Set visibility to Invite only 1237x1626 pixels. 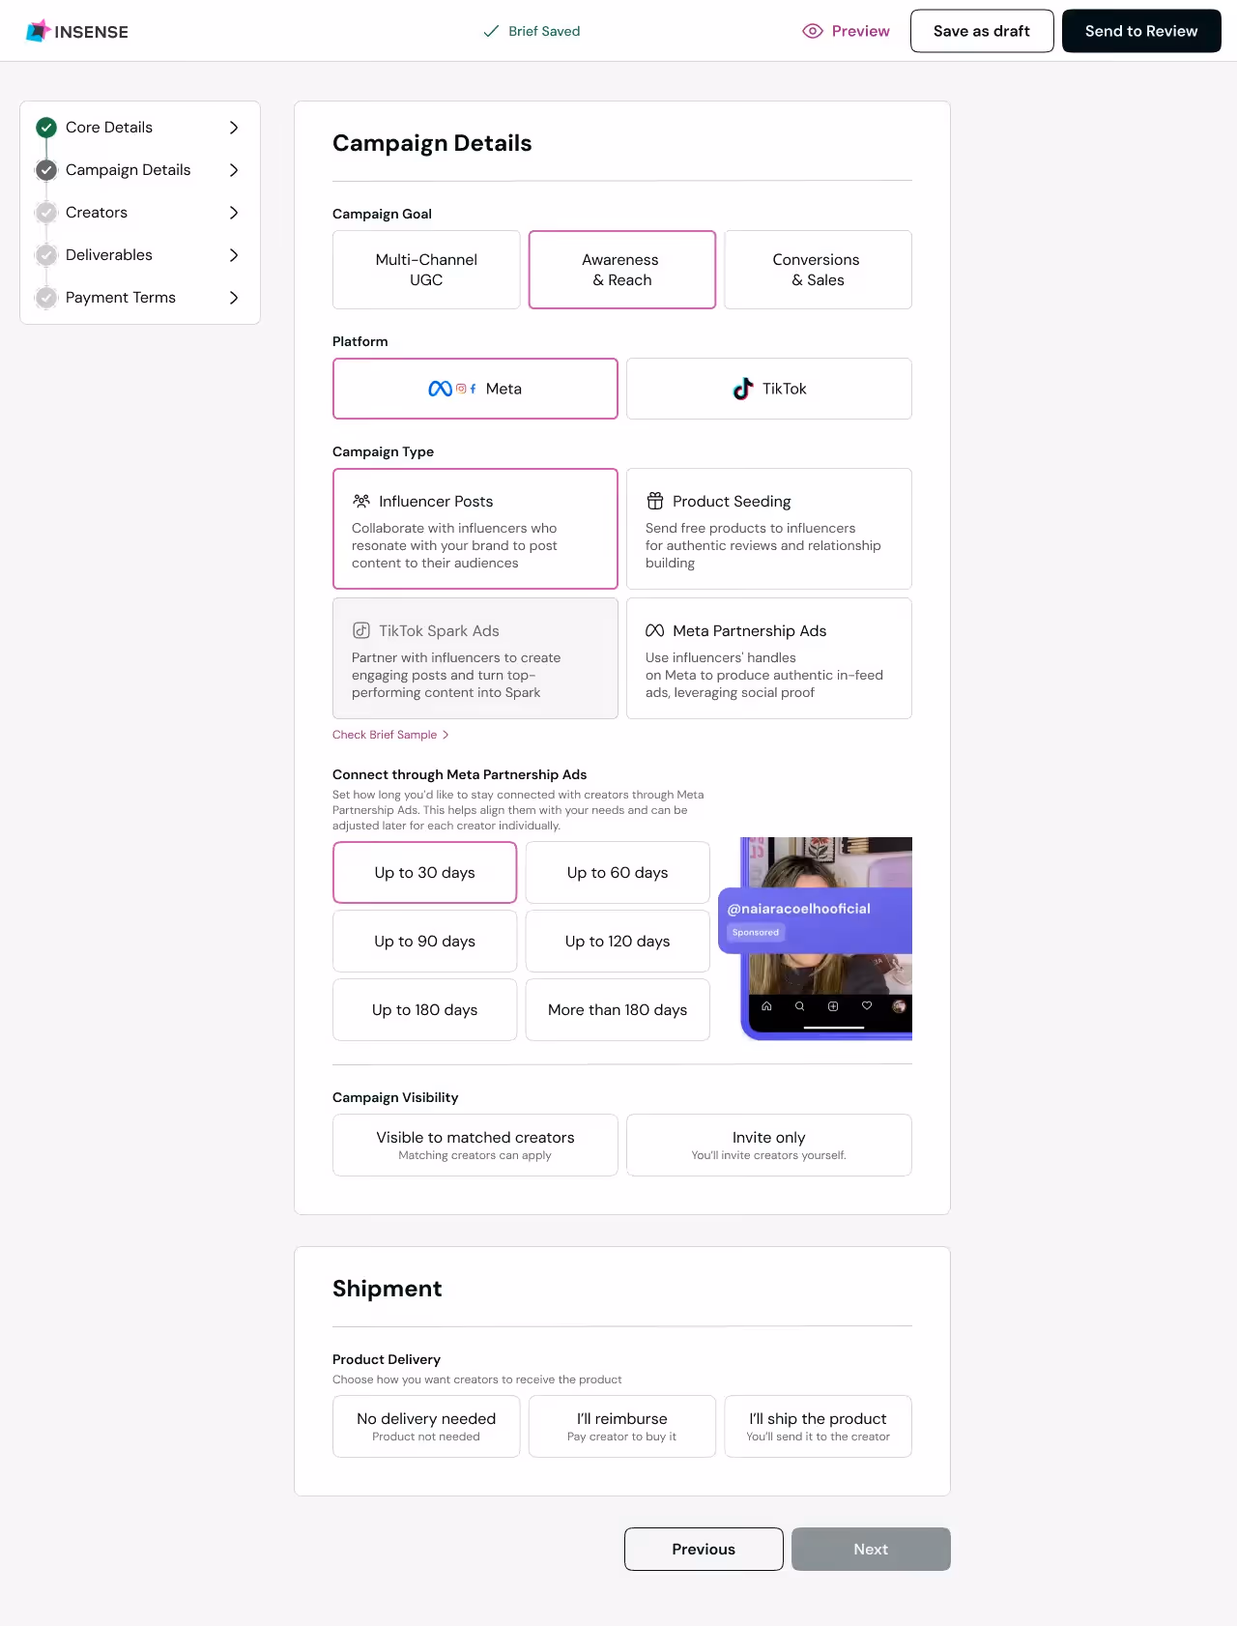(x=769, y=1146)
